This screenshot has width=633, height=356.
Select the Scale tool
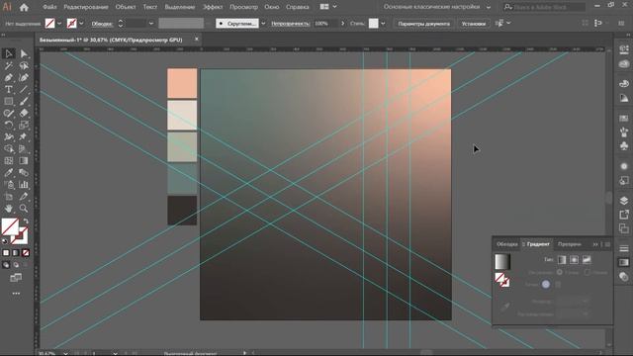24,126
